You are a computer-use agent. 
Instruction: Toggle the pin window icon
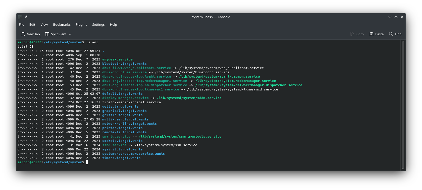click(26, 17)
